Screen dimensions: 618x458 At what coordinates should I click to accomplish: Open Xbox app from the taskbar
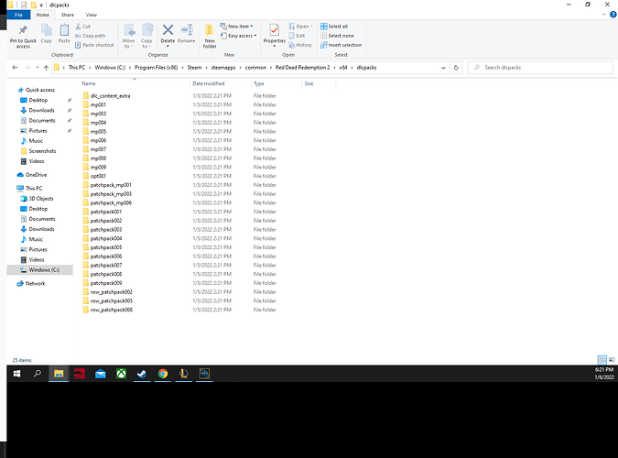[121, 374]
